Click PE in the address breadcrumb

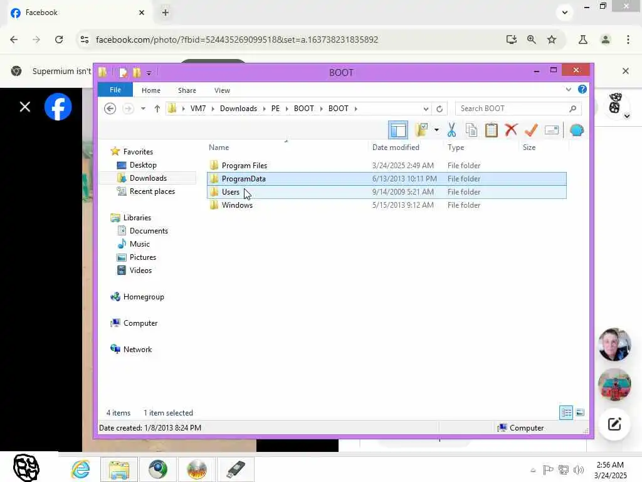coord(276,109)
